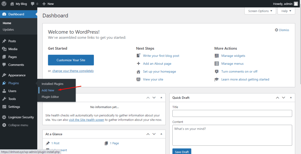Image resolution: width=301 pixels, height=154 pixels.
Task: Click the Quick Draft Title input field
Action: (x=232, y=113)
